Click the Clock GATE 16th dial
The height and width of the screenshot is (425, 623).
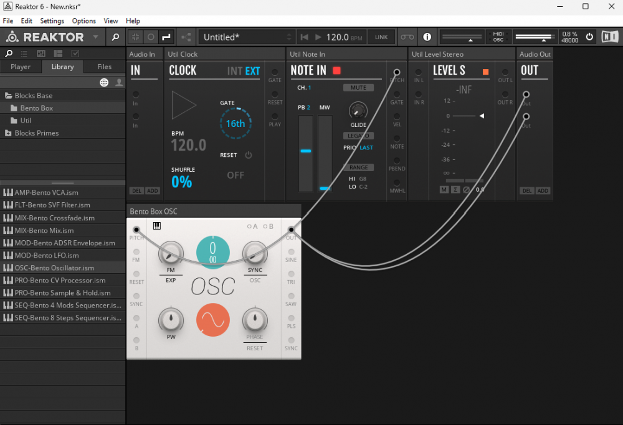tap(235, 123)
